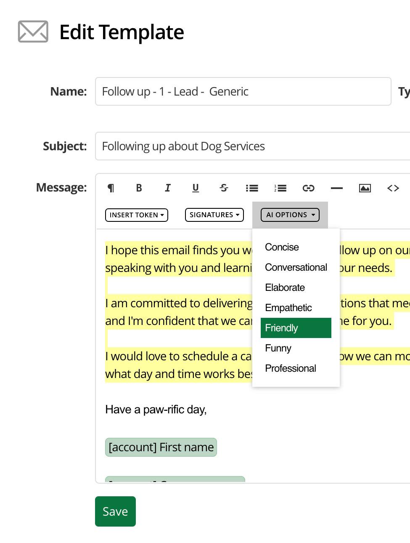Insert an image
410x543 pixels.
tap(365, 188)
